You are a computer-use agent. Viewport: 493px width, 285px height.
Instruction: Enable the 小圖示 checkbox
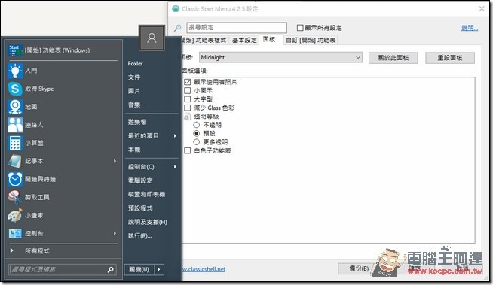click(188, 90)
